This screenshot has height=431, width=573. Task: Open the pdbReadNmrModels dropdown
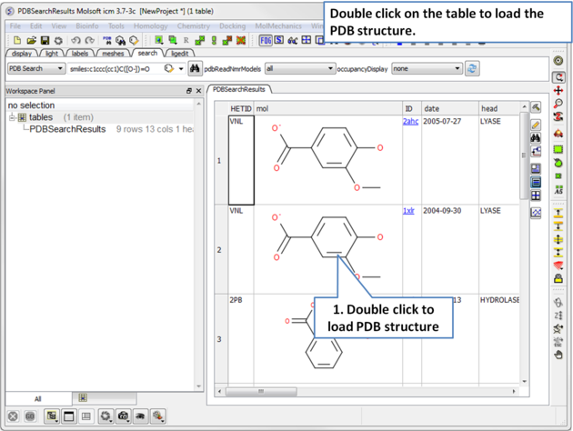click(299, 68)
